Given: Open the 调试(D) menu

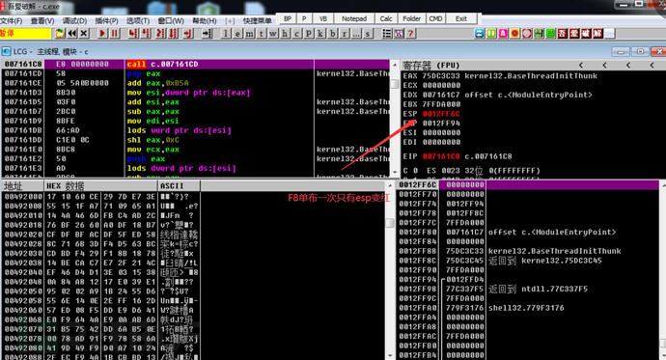Looking at the screenshot, I should (74, 20).
